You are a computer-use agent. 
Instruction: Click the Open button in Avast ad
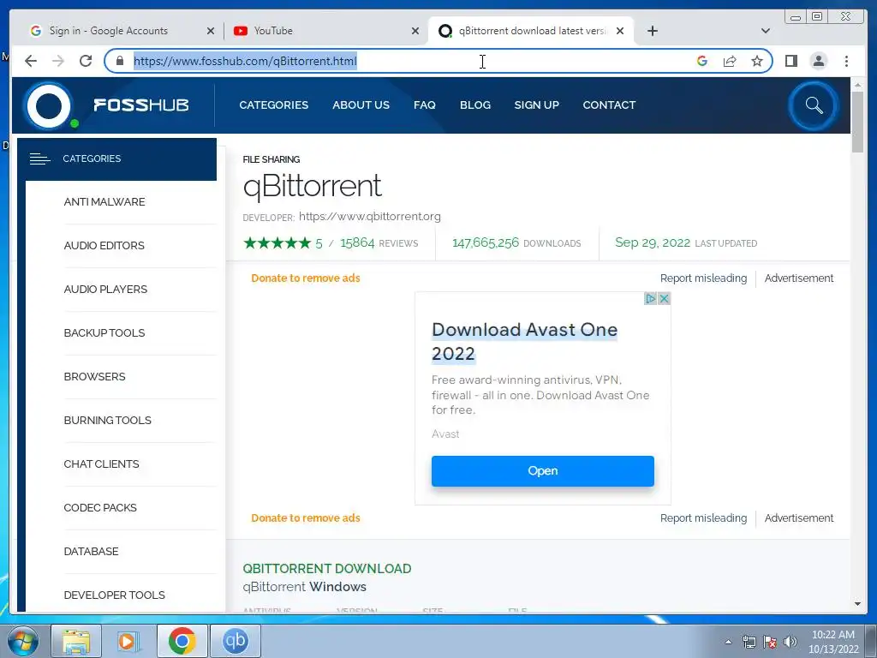[542, 471]
